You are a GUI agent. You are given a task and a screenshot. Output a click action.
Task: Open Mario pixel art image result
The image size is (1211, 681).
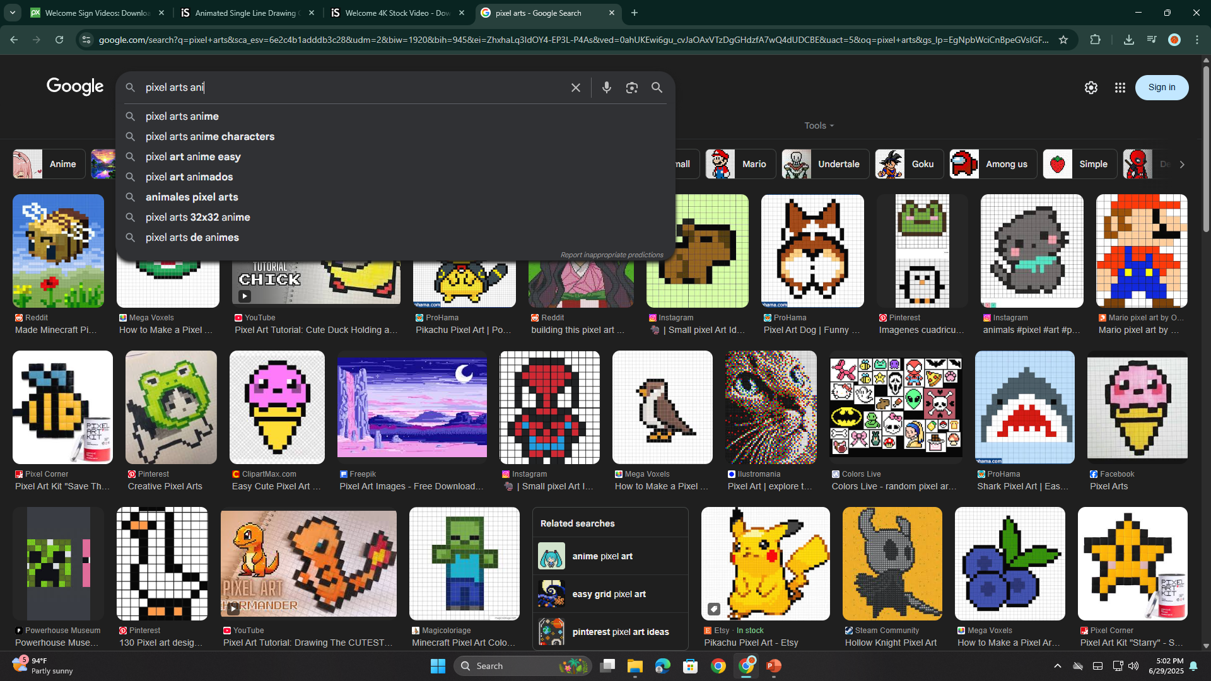tap(1142, 251)
